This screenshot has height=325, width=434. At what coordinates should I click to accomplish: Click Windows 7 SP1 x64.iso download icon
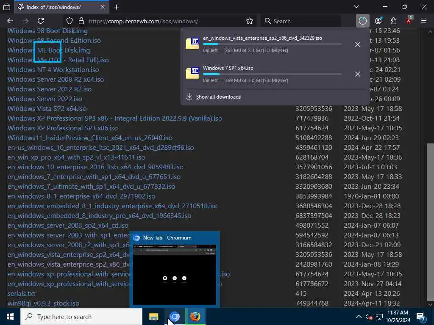pos(192,73)
